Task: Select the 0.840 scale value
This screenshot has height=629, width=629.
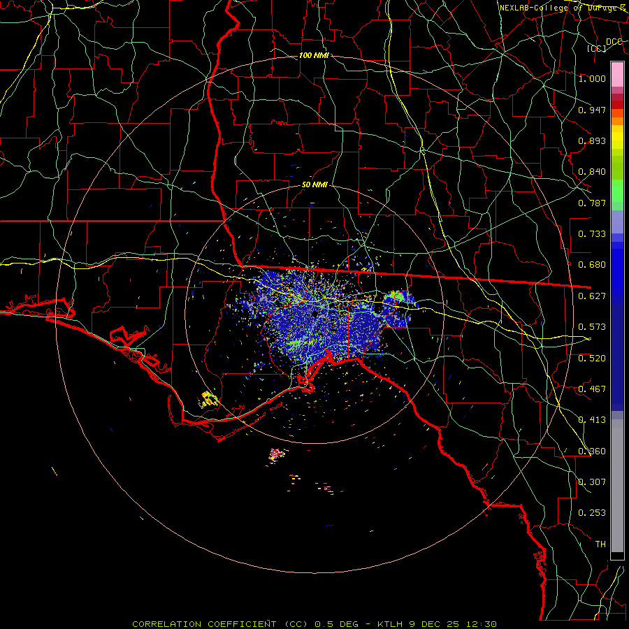Action: click(x=592, y=172)
